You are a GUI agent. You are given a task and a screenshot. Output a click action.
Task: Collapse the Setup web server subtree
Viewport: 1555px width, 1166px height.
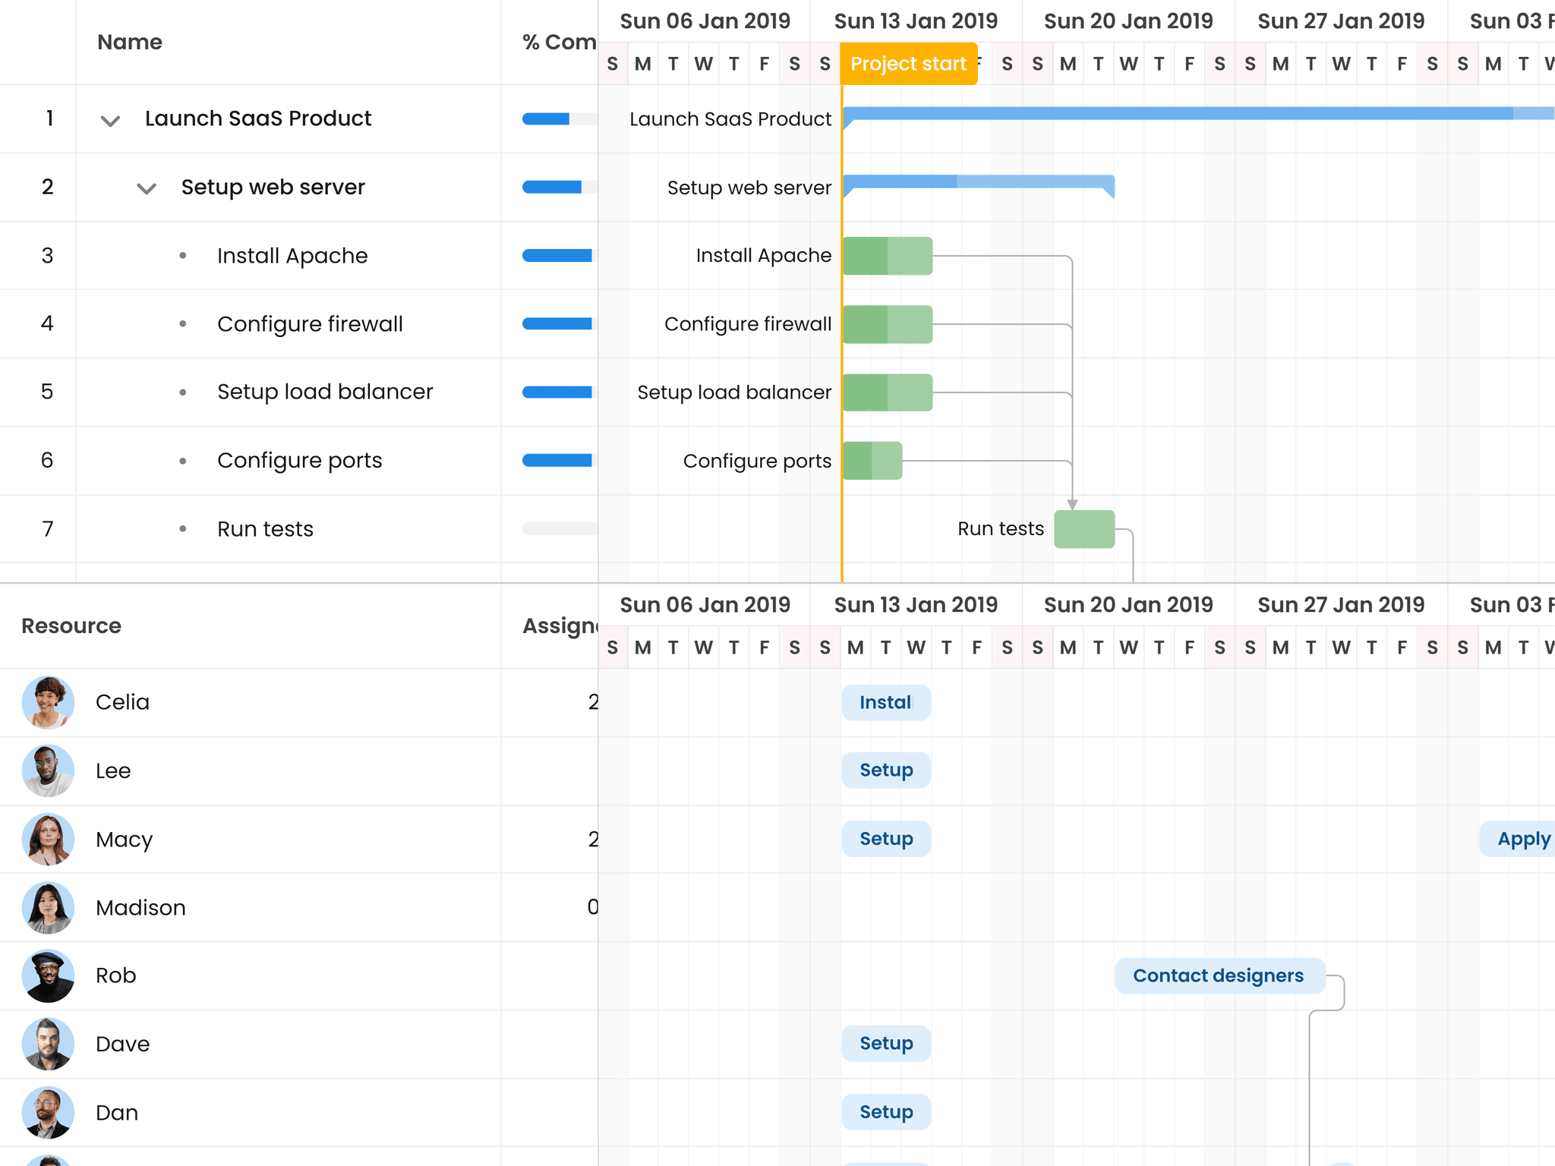point(146,188)
